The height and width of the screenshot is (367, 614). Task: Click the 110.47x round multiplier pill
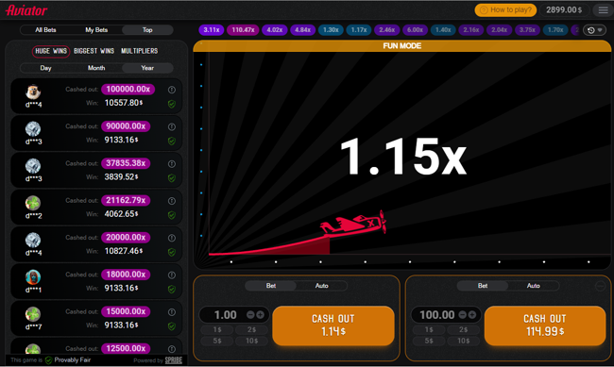(243, 30)
